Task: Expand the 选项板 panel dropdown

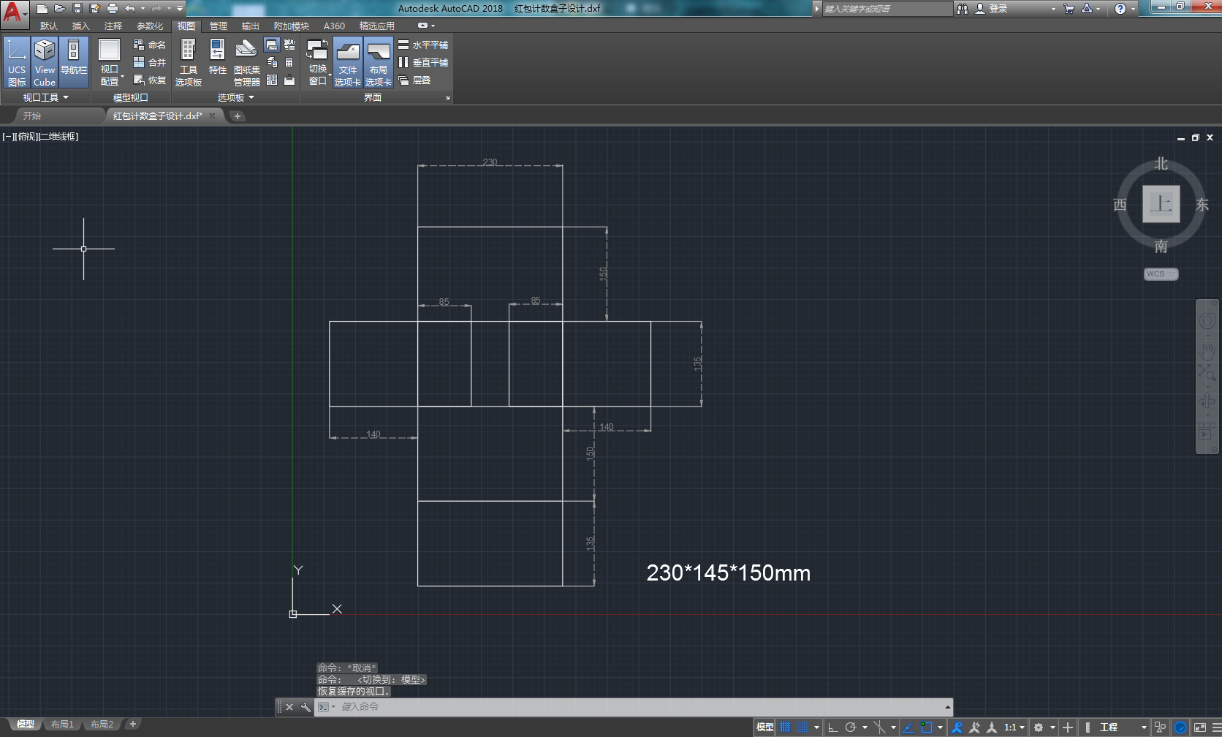Action: click(x=236, y=97)
